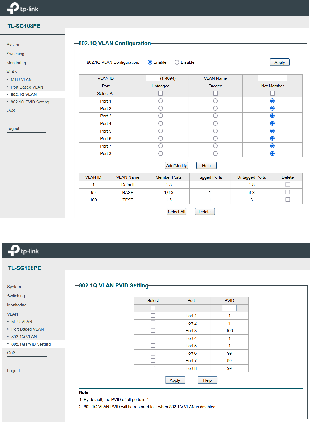This screenshot has width=312, height=422.
Task: Tick Delete checkbox for VLAN 99 BASE
Action: tap(288, 192)
